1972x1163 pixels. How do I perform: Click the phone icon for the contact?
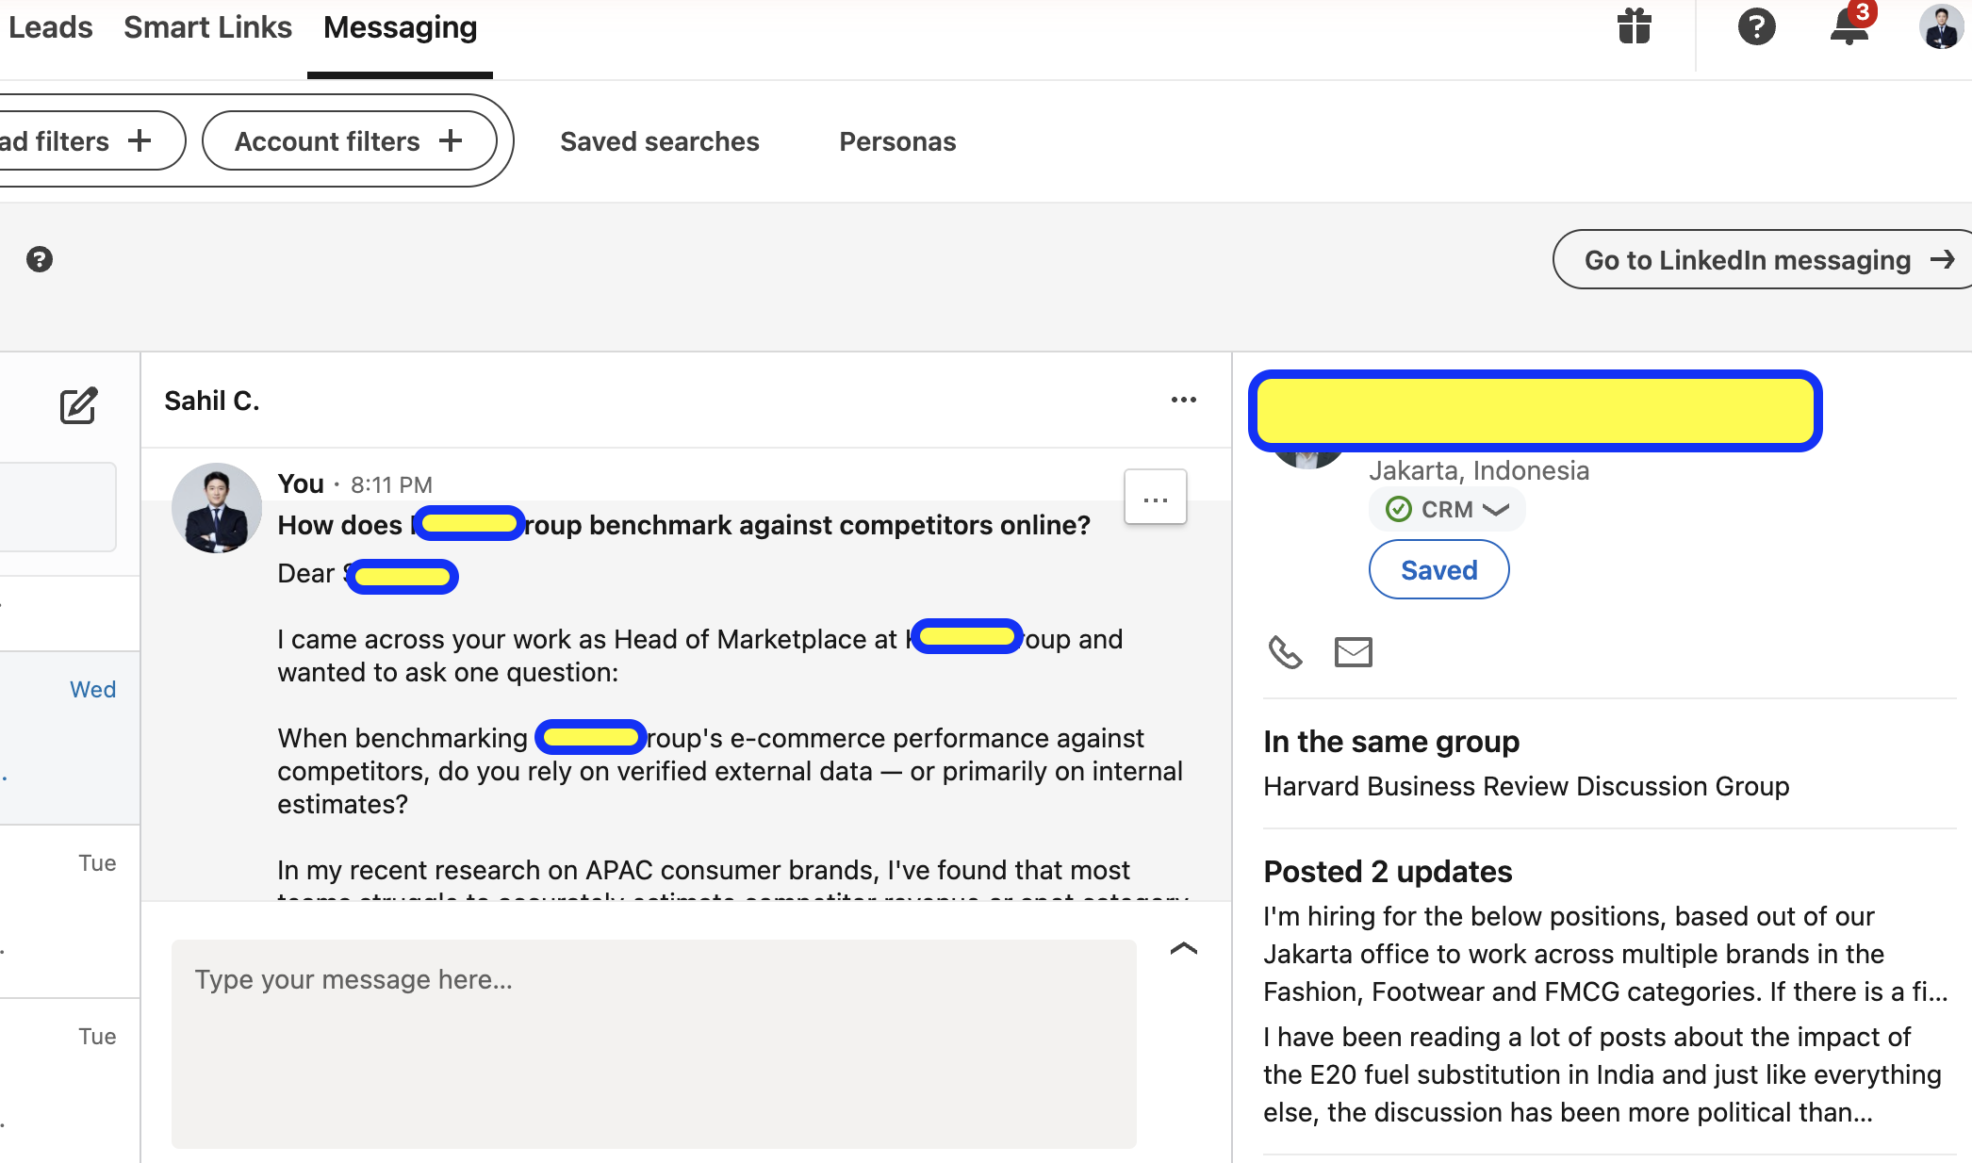click(1285, 652)
